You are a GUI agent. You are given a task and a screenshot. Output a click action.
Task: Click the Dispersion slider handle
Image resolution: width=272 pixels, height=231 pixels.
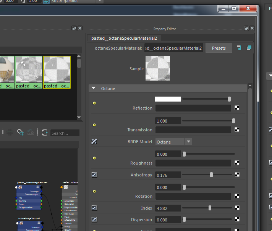[184, 220]
